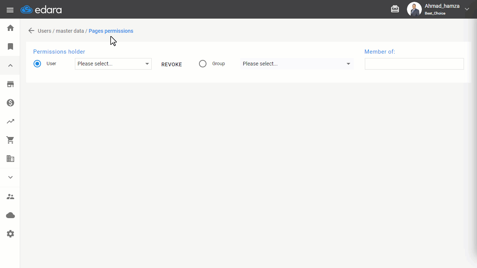Screen dimensions: 477x268
Task: Click the Permissions holder heading
Action: pyautogui.click(x=59, y=52)
